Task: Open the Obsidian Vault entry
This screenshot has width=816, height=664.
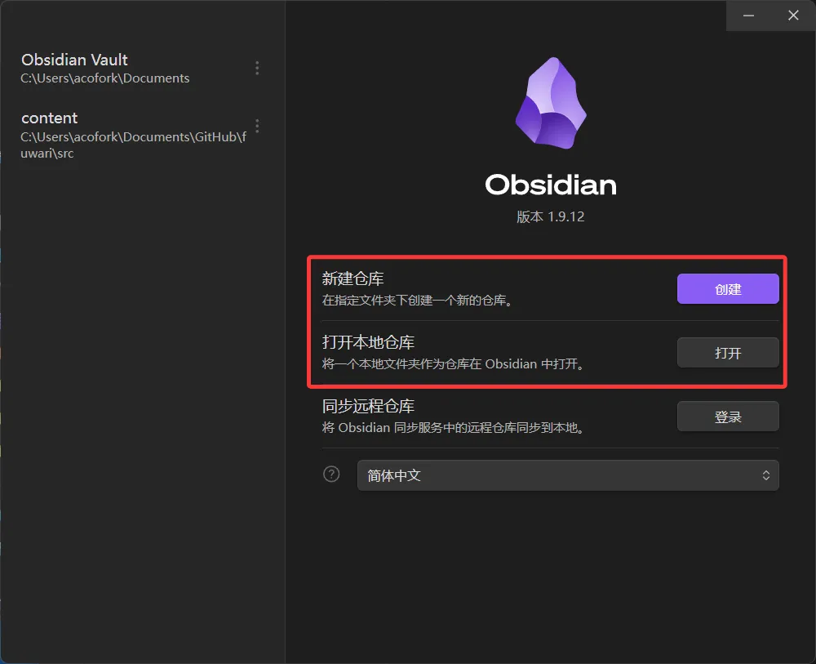Action: [x=135, y=69]
